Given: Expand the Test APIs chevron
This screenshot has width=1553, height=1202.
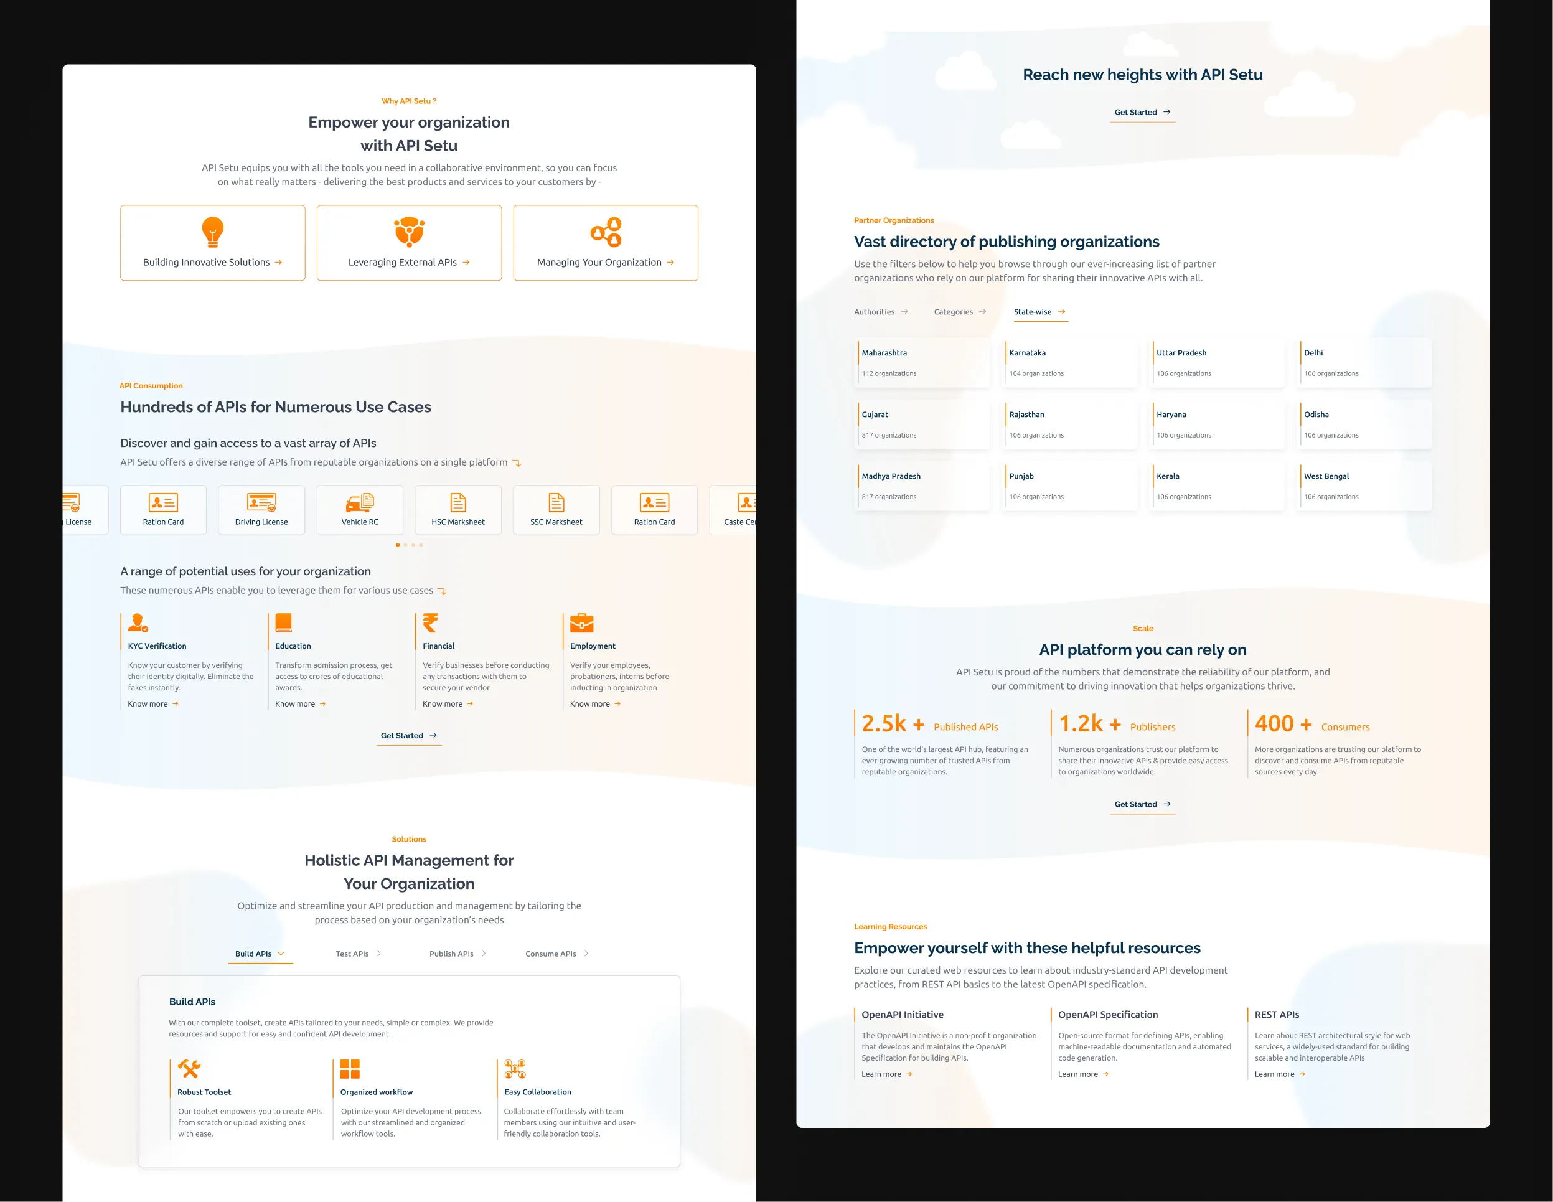Looking at the screenshot, I should [x=378, y=954].
